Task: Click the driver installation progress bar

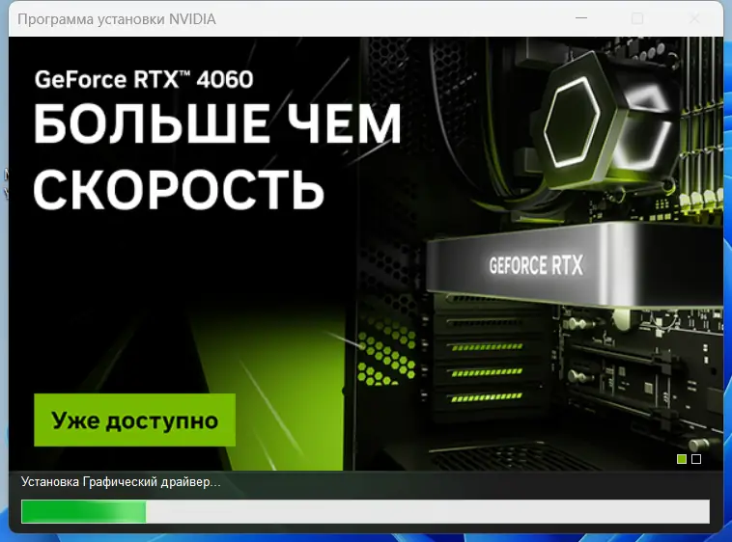Action: [366, 511]
